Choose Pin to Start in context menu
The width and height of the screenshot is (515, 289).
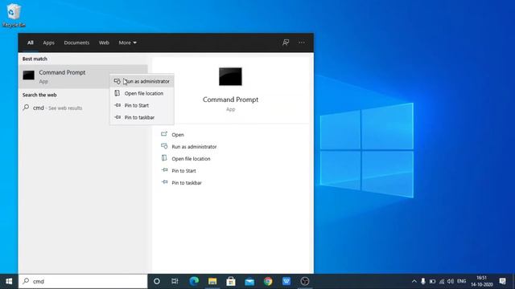(142, 105)
